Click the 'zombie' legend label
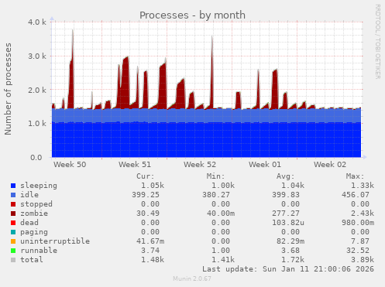This screenshot has width=385, height=287. (34, 214)
